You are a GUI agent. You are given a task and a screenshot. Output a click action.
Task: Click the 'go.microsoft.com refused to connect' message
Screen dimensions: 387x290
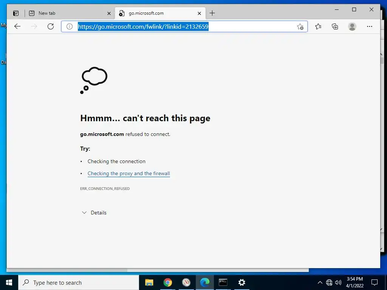pos(125,134)
